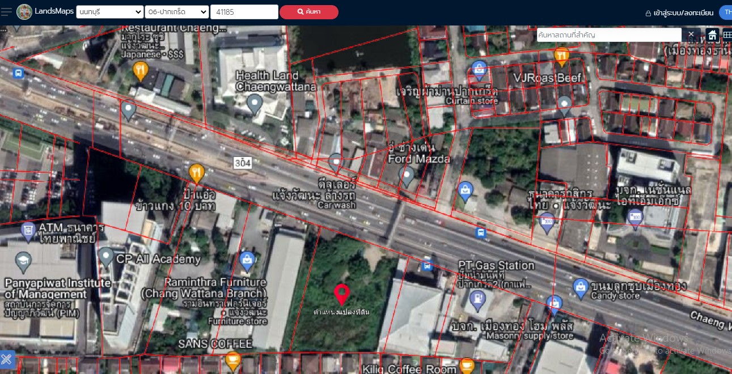Select the ATM ธนาคารไทยพาณิชย์ icon
The height and width of the screenshot is (374, 732).
(x=28, y=231)
